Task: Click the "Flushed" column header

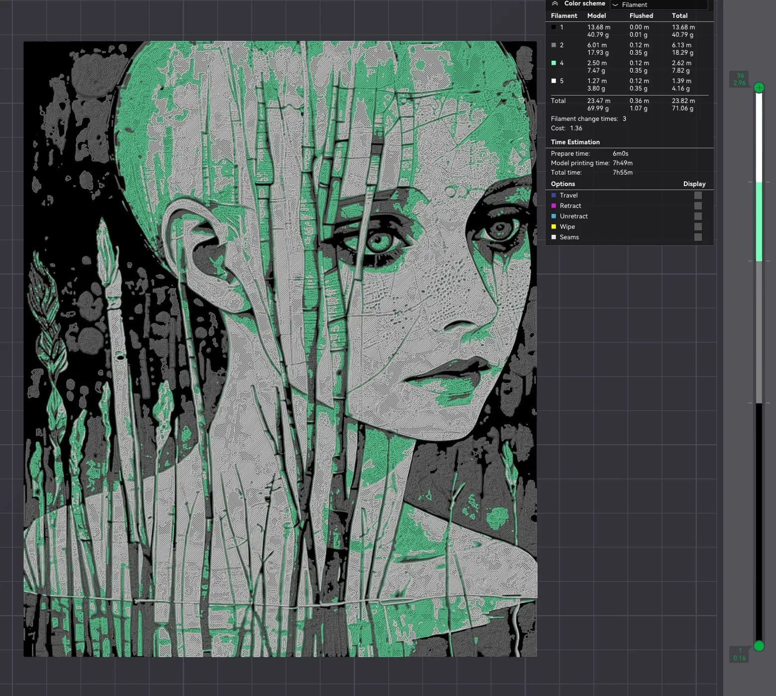Action: pos(641,16)
